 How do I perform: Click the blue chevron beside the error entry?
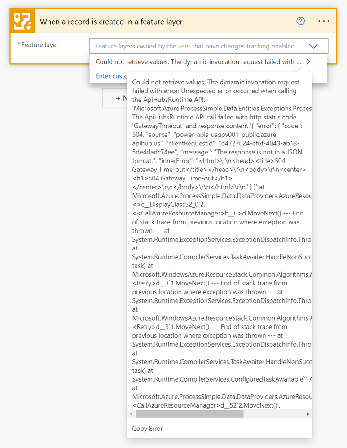click(308, 62)
